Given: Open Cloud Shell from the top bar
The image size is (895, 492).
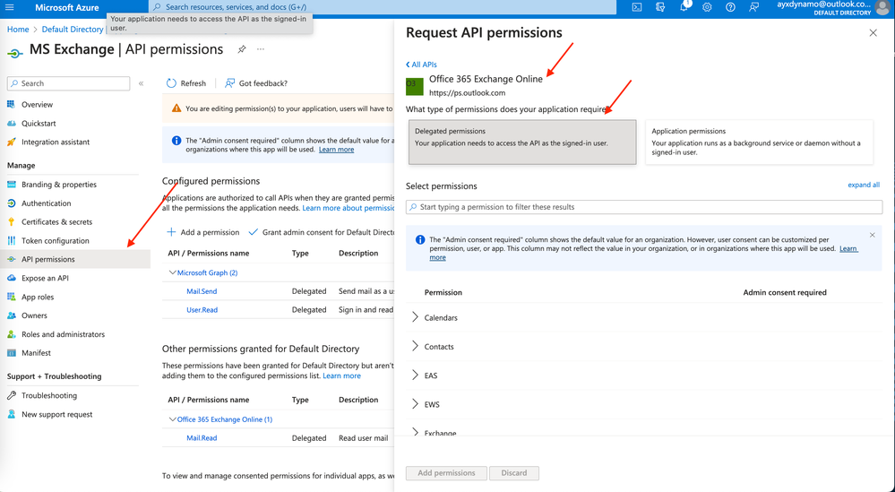Looking at the screenshot, I should click(637, 7).
